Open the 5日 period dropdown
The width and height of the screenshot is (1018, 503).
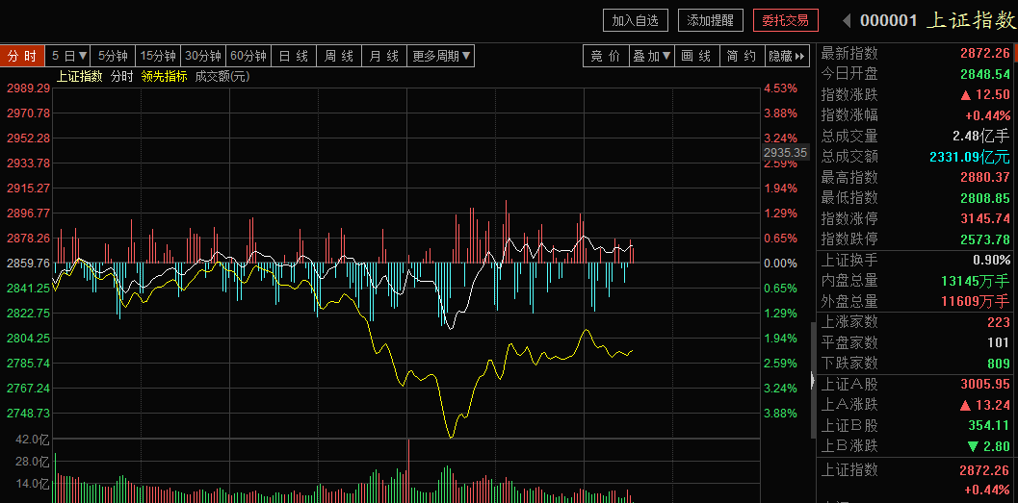(68, 57)
